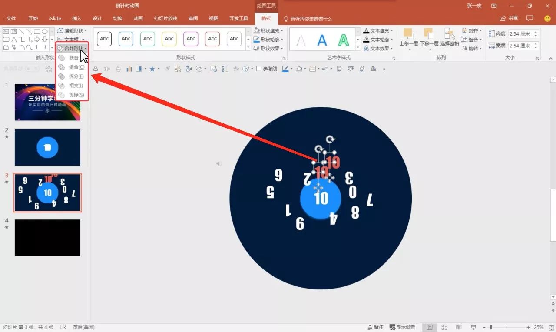Choose the right arrow shape
The height and width of the screenshot is (332, 556).
37,39
